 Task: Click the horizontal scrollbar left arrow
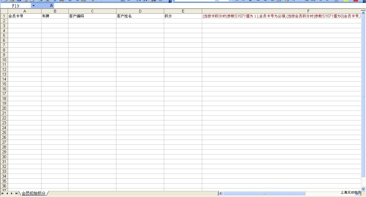click(x=220, y=194)
